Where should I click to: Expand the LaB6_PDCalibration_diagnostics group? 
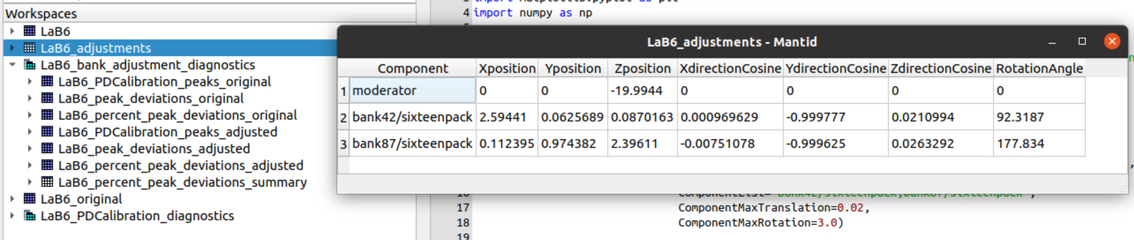click(12, 216)
